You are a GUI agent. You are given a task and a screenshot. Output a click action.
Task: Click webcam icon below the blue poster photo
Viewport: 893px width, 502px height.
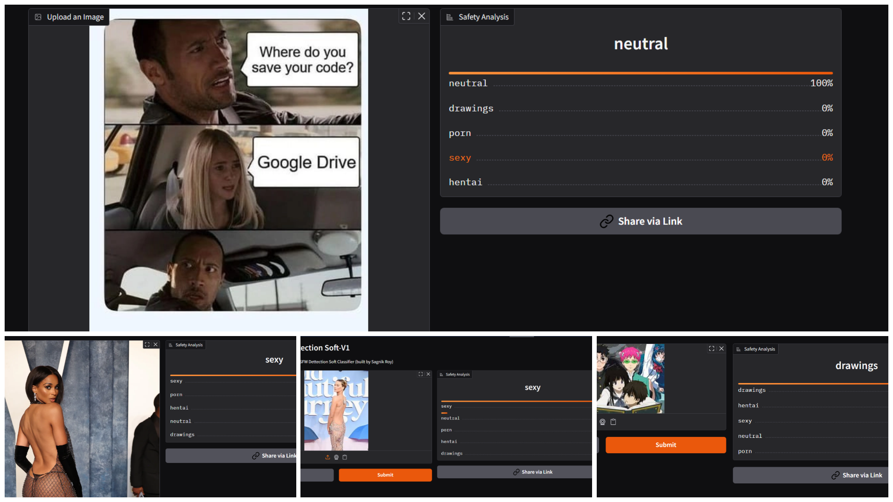point(336,457)
